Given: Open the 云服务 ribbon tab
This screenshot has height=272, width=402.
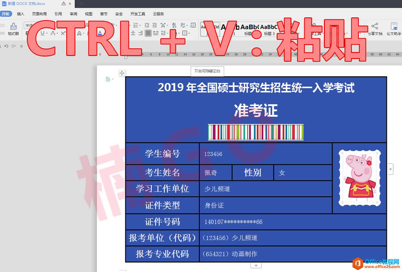Looking at the screenshot, I should (x=158, y=14).
